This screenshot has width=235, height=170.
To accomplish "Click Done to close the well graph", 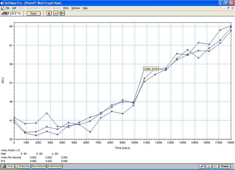I will [x=225, y=166].
